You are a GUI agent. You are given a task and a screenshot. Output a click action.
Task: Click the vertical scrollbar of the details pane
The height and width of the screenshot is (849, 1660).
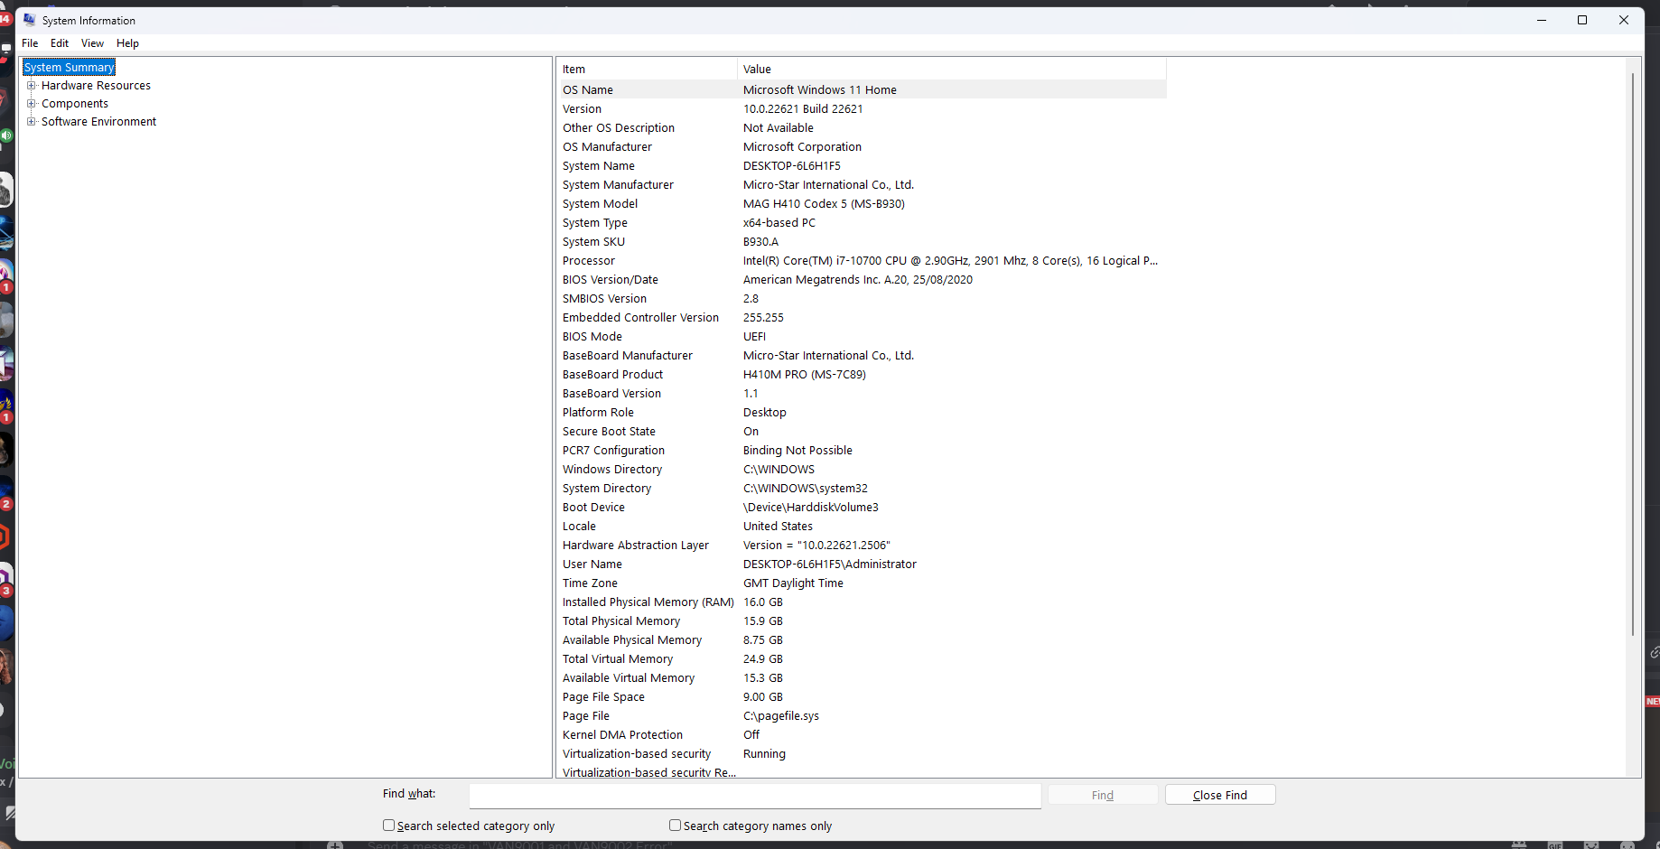[1633, 355]
